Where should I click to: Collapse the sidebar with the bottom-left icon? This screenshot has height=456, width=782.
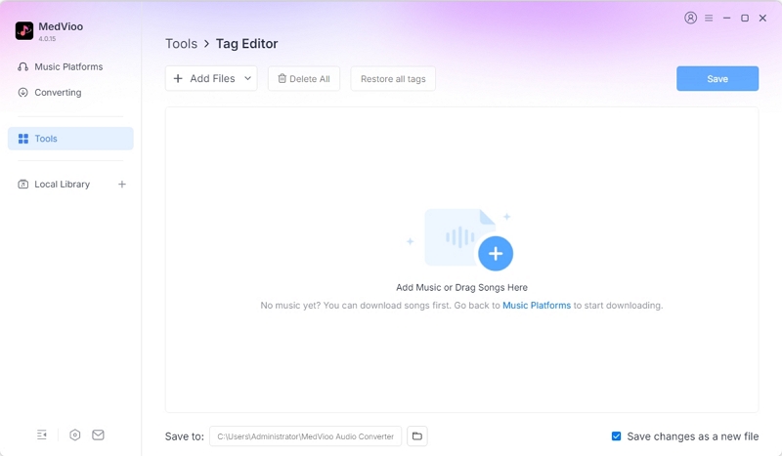pos(42,435)
